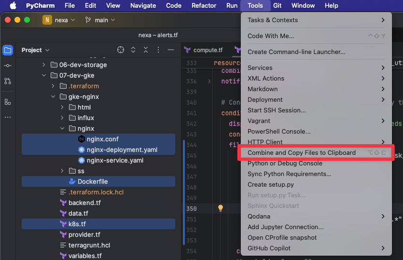Open the Project view dropdown
The width and height of the screenshot is (403, 260).
tap(35, 50)
